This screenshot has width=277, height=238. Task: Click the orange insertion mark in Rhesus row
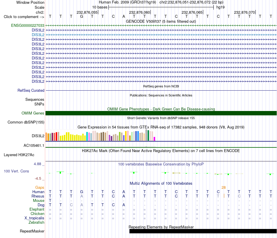click(224, 196)
